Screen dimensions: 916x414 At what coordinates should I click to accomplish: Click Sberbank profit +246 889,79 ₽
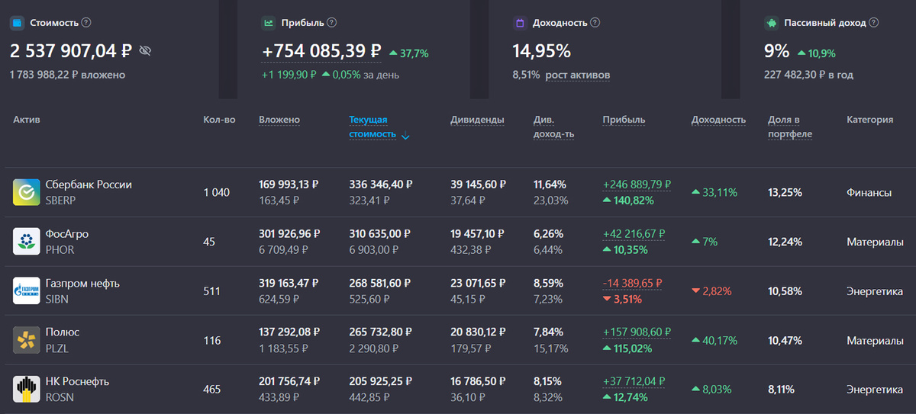click(637, 185)
